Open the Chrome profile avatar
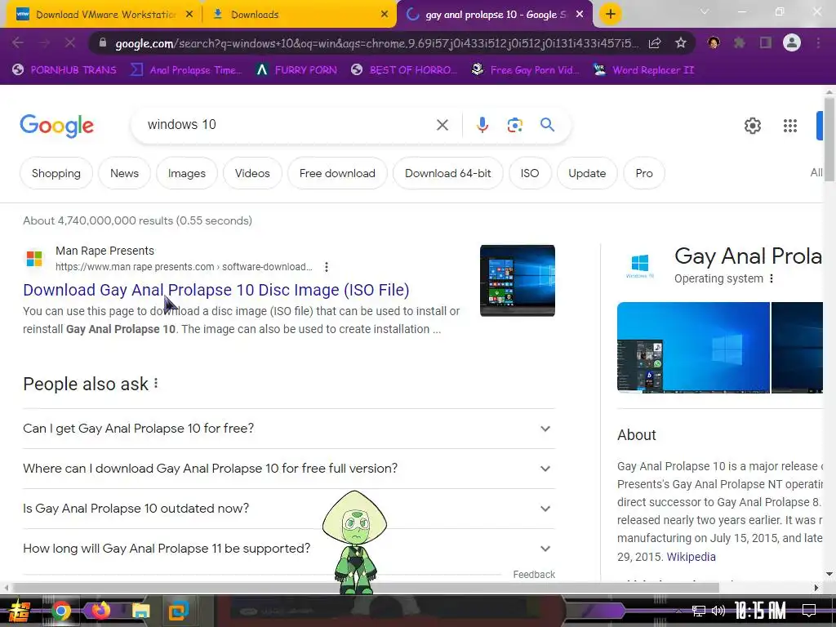 [x=792, y=42]
